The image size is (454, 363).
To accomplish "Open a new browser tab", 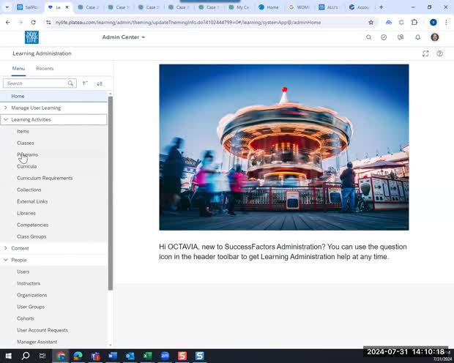I will (381, 7).
